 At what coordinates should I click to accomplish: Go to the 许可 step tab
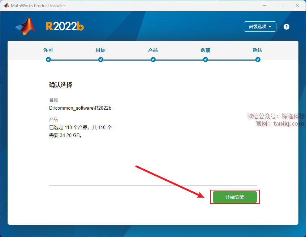click(48, 50)
